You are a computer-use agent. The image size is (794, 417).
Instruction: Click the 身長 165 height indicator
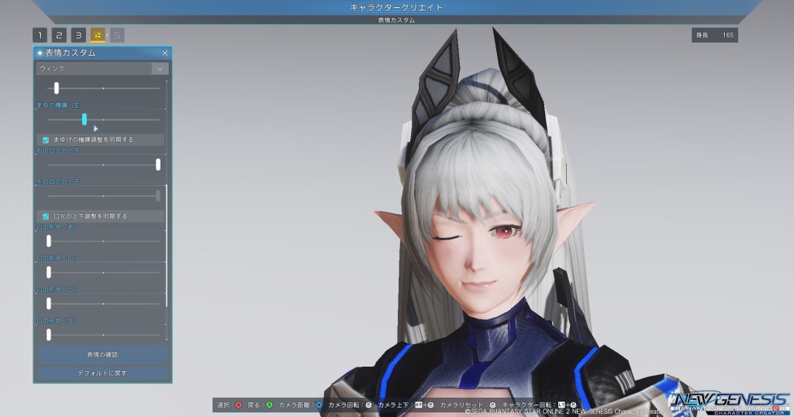pyautogui.click(x=714, y=35)
